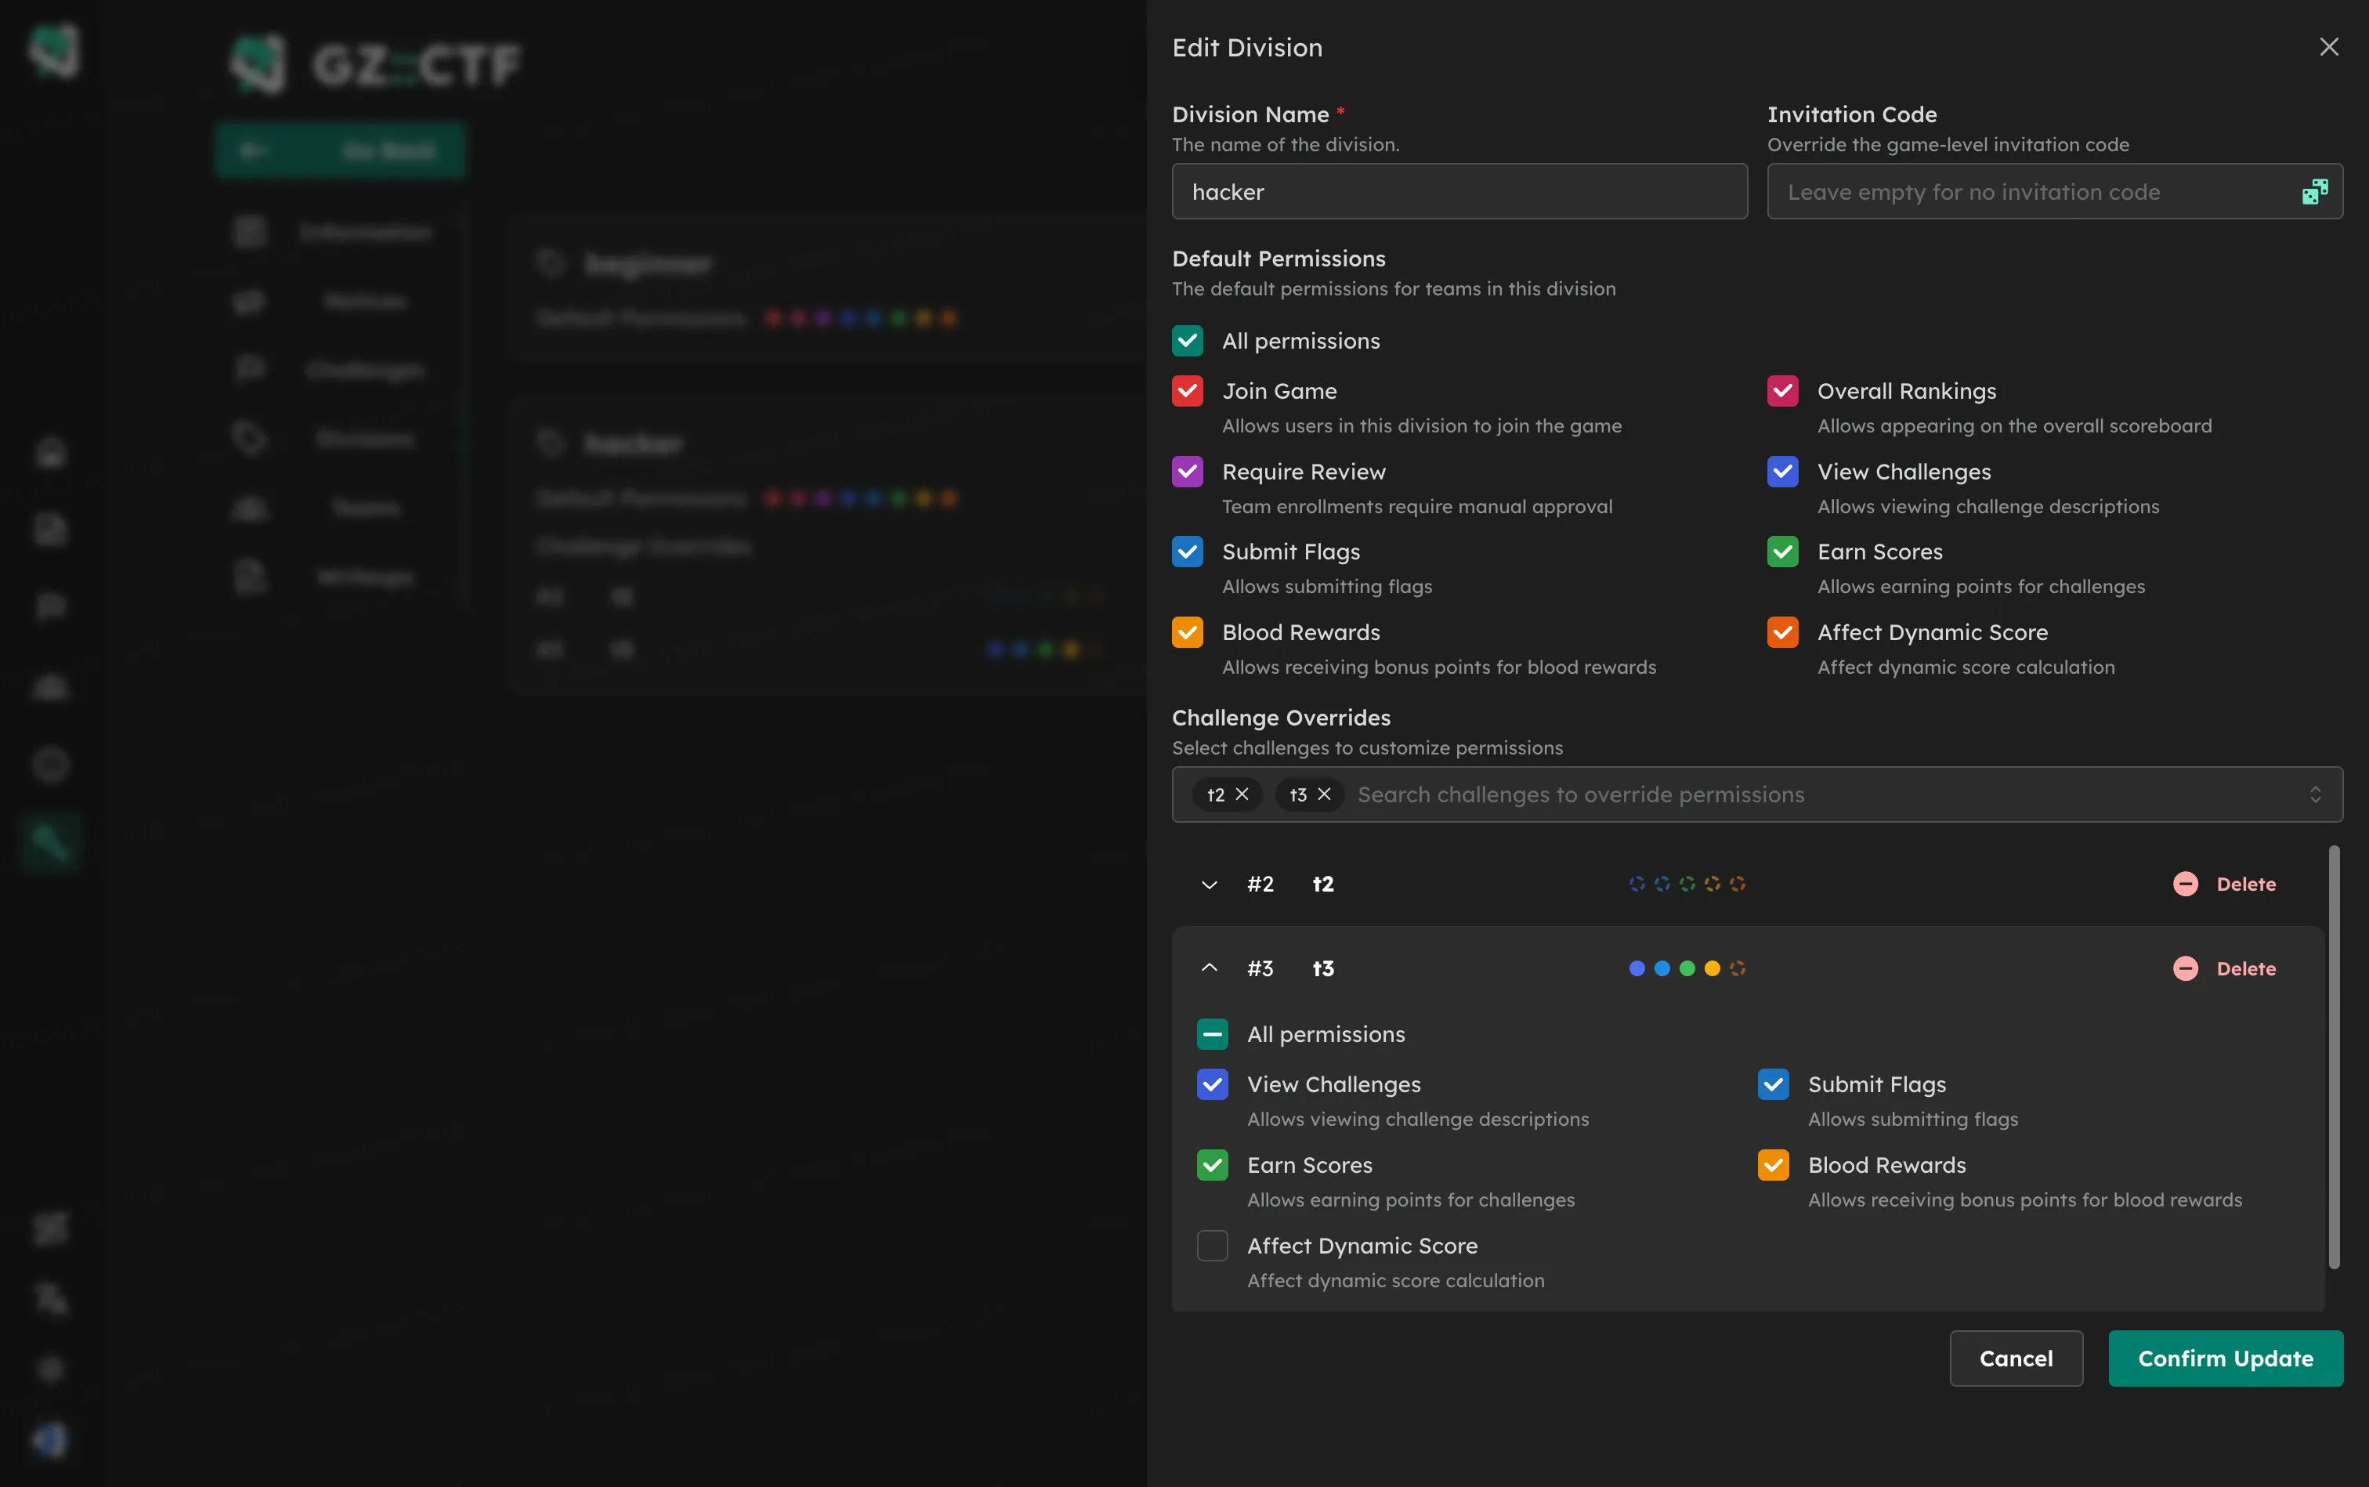Remove the t2 tag with its X icon

click(x=1243, y=794)
